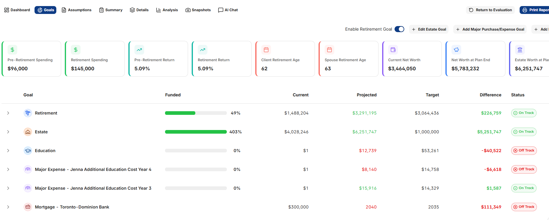Click Return to Evaluation button

[490, 10]
